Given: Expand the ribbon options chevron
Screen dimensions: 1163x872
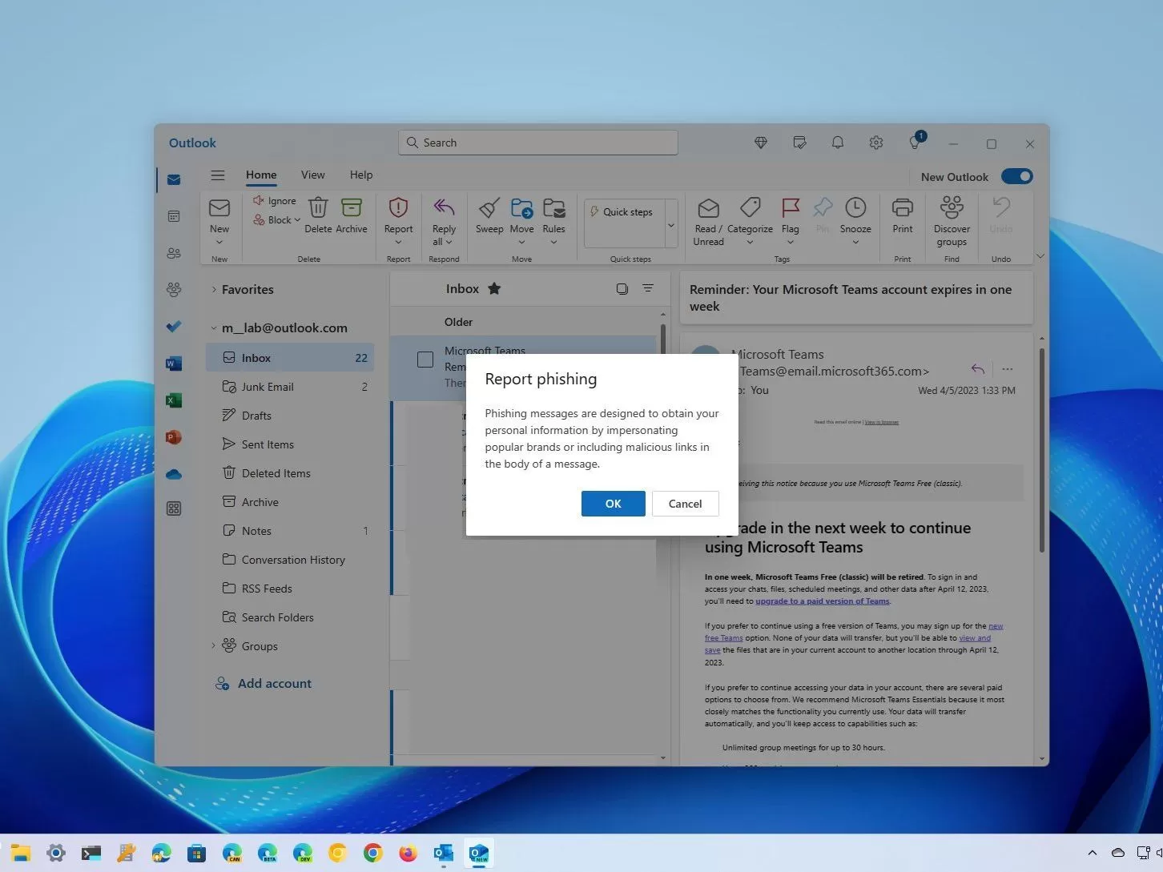Looking at the screenshot, I should [1040, 255].
